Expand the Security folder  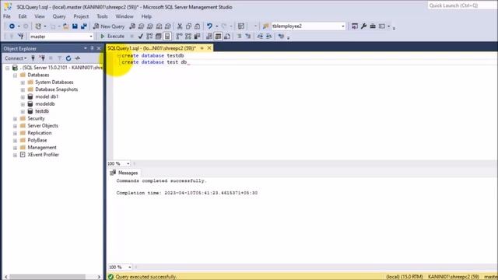click(x=15, y=119)
